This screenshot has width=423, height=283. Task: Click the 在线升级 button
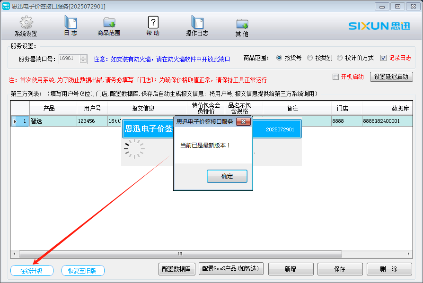coord(32,271)
